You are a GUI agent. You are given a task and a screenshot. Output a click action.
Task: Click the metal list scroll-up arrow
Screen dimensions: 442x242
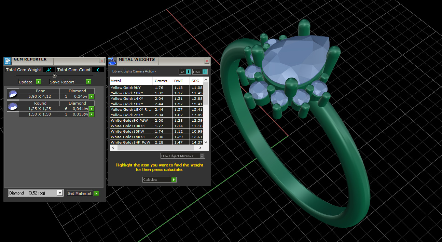(x=206, y=80)
